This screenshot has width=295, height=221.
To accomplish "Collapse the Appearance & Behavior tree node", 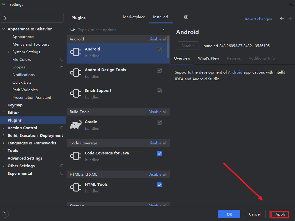I will [4, 29].
